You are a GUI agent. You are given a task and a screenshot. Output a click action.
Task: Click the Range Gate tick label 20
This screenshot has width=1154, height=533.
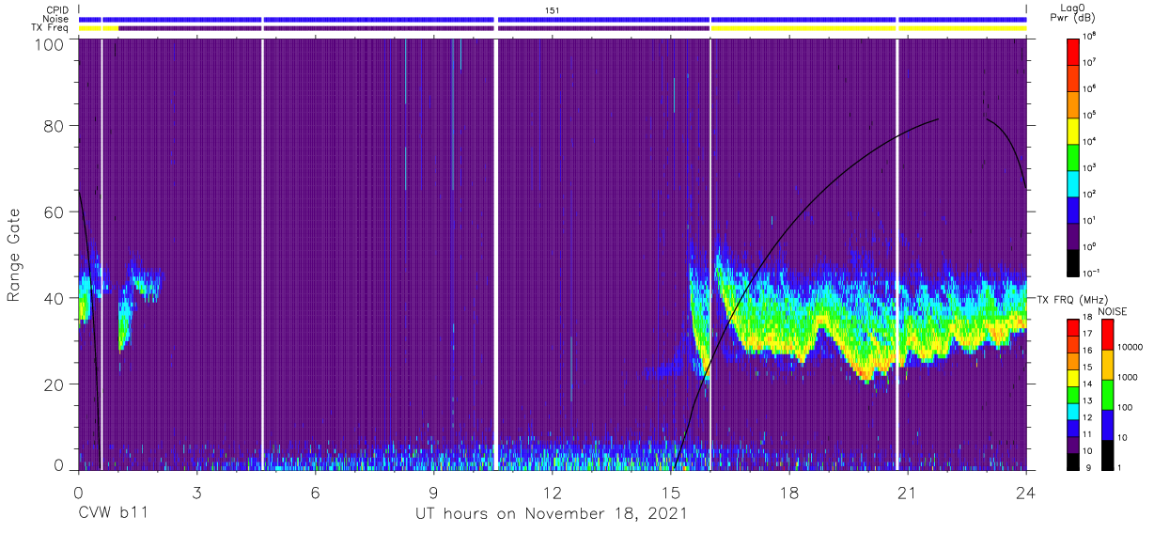pos(54,384)
